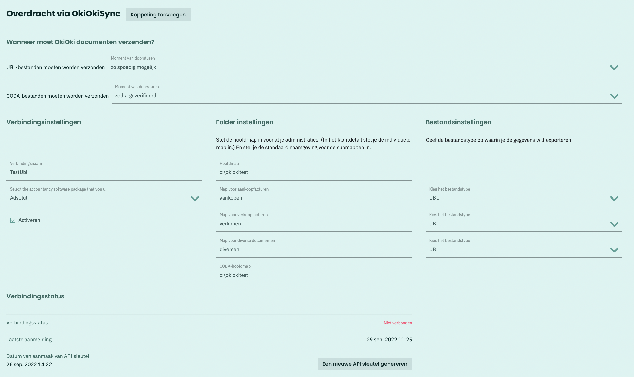Open bestandstype dropdown next to diverse documenten

pos(523,247)
